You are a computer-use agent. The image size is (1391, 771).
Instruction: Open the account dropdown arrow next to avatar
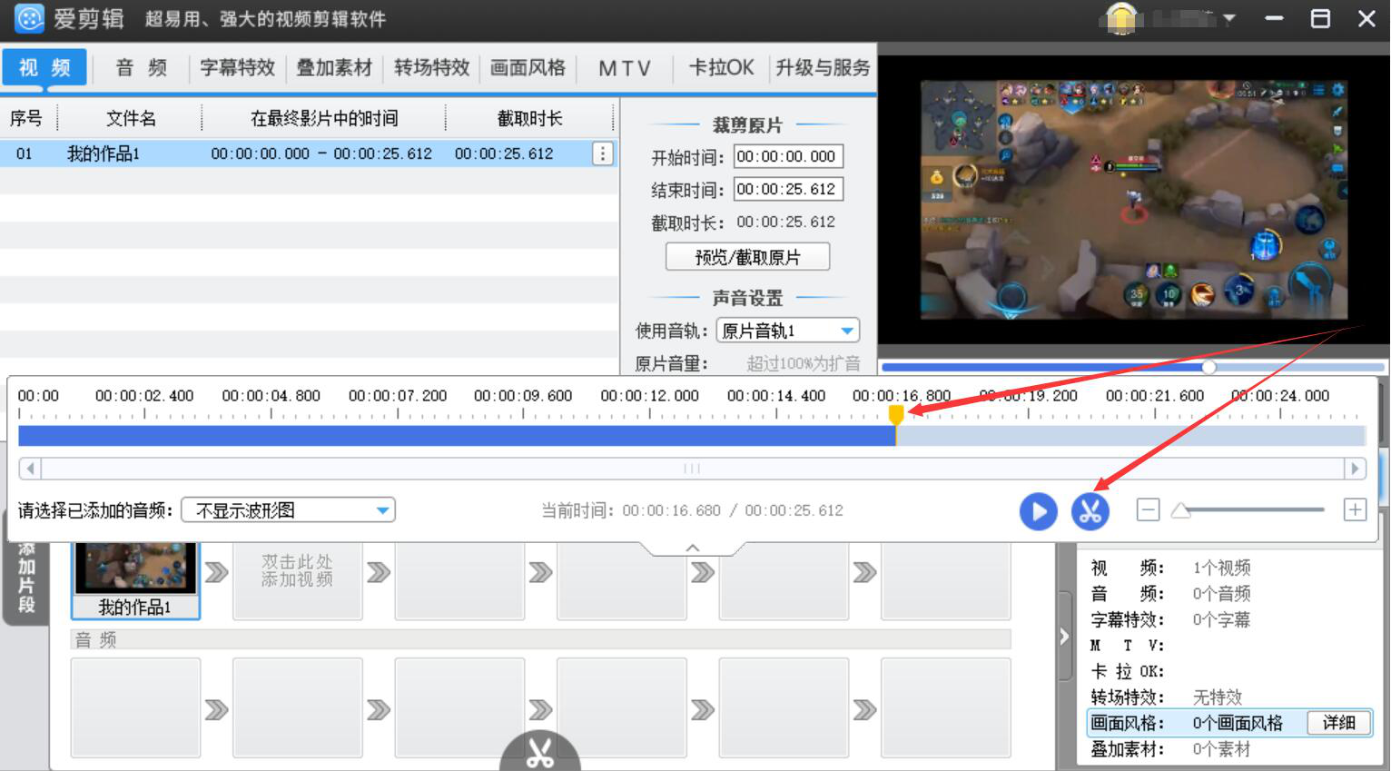pyautogui.click(x=1229, y=18)
